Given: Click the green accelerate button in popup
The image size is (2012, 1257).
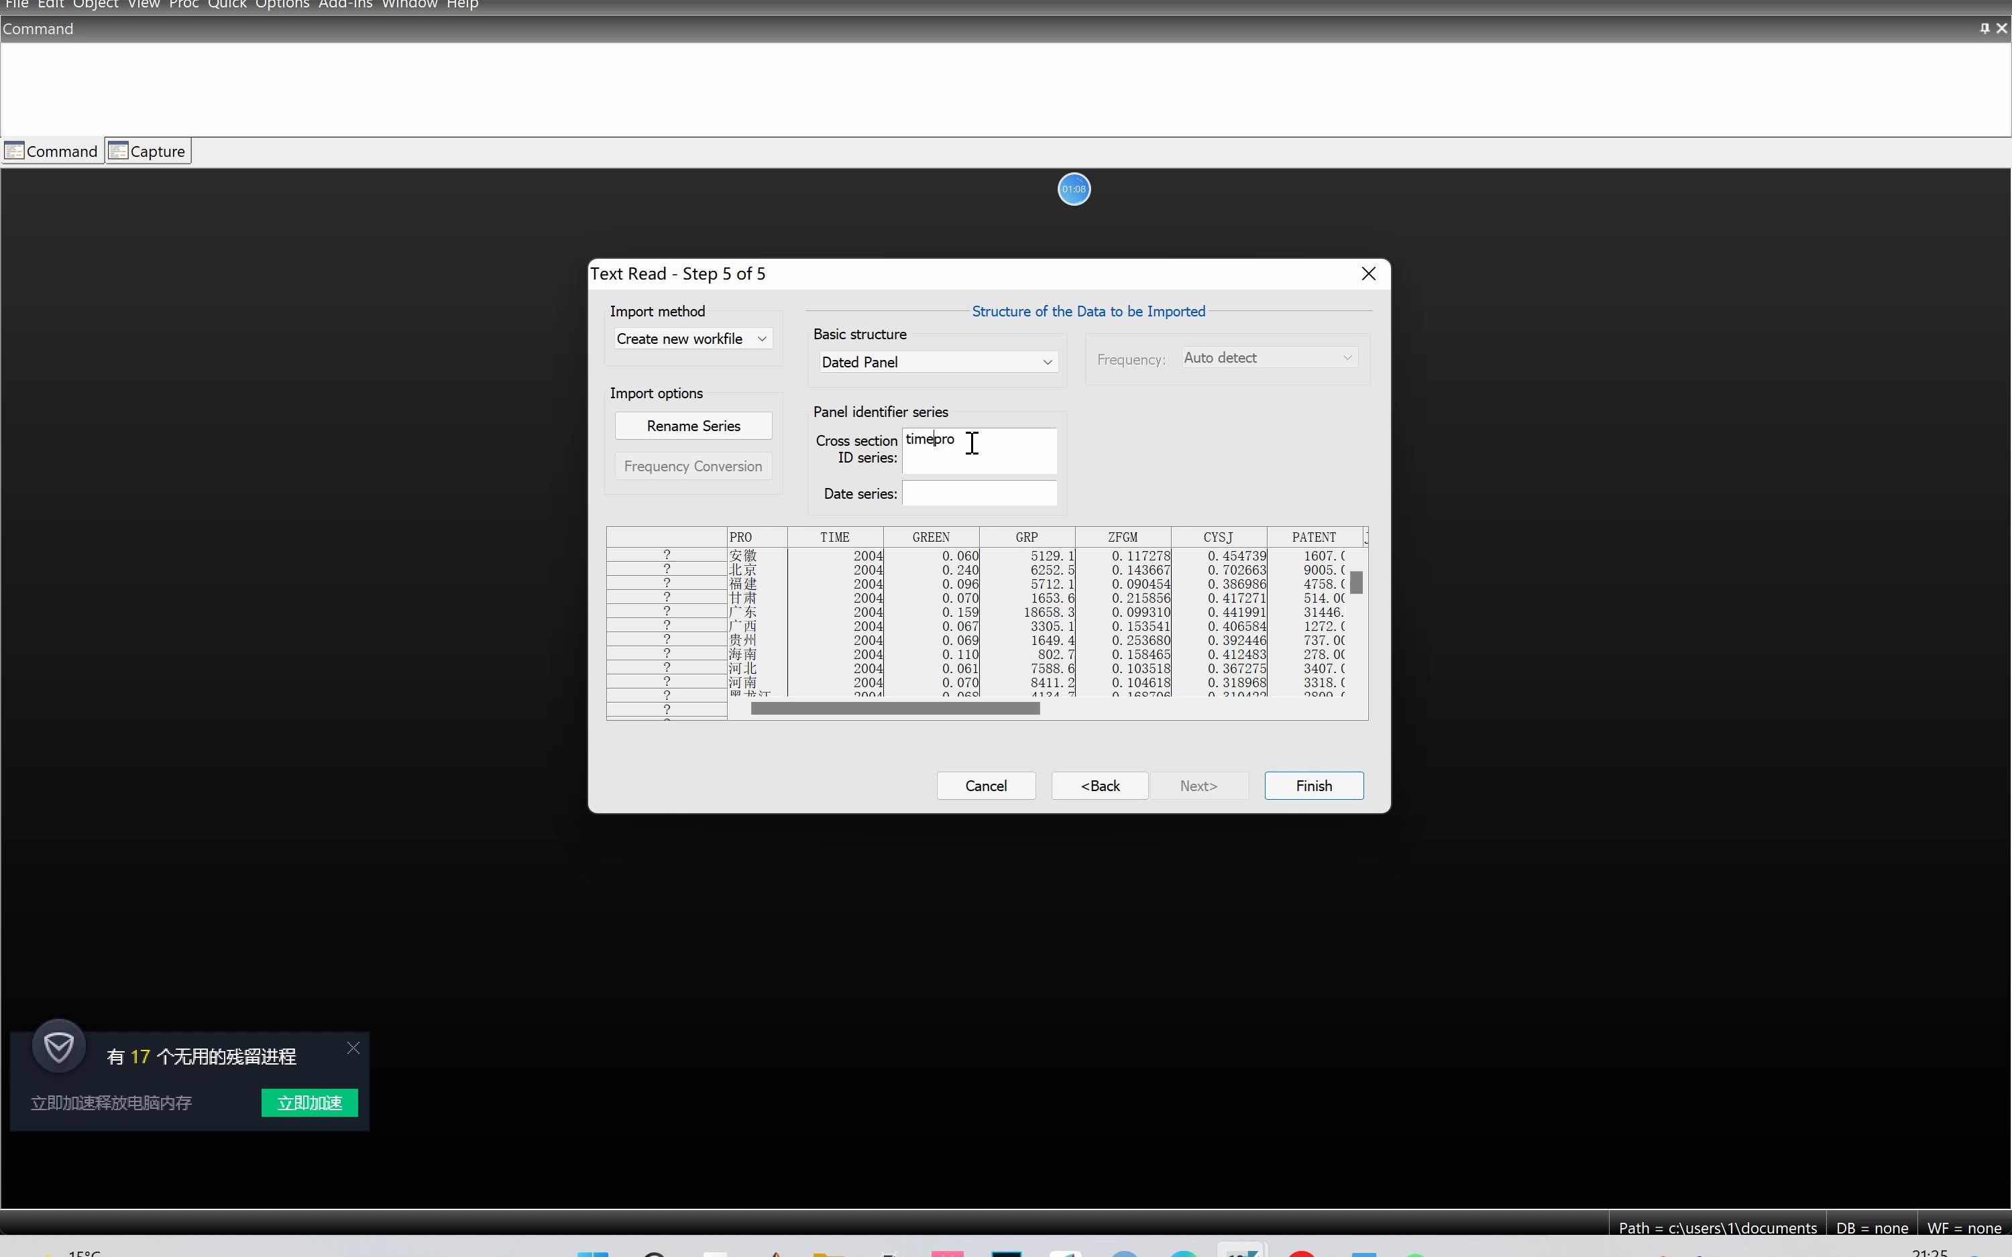Looking at the screenshot, I should coord(309,1102).
